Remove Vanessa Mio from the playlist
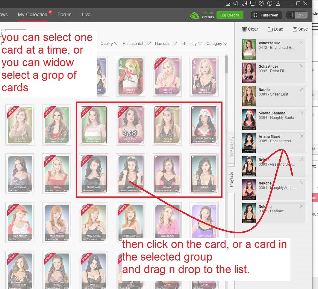The height and width of the screenshot is (289, 318). (x=302, y=43)
